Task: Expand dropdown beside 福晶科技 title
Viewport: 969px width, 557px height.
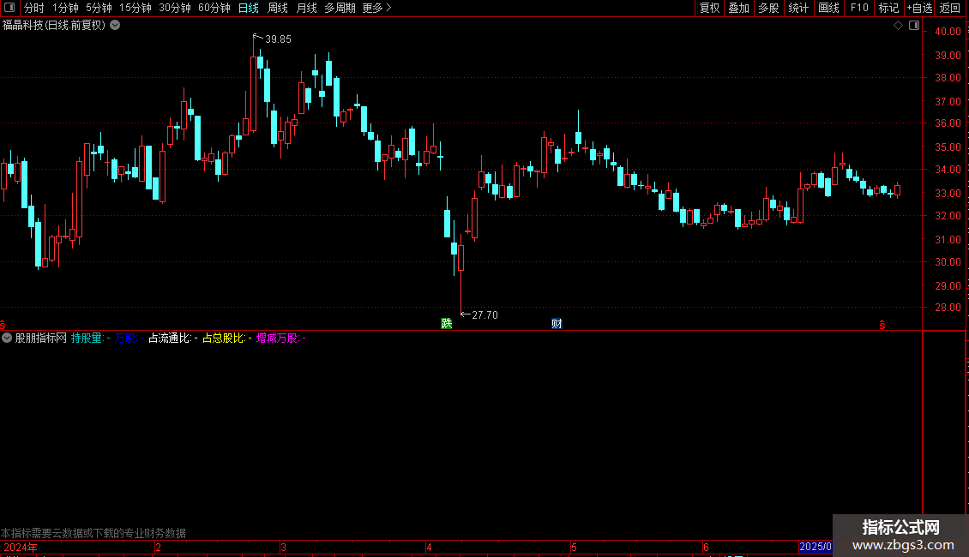Action: tap(115, 26)
